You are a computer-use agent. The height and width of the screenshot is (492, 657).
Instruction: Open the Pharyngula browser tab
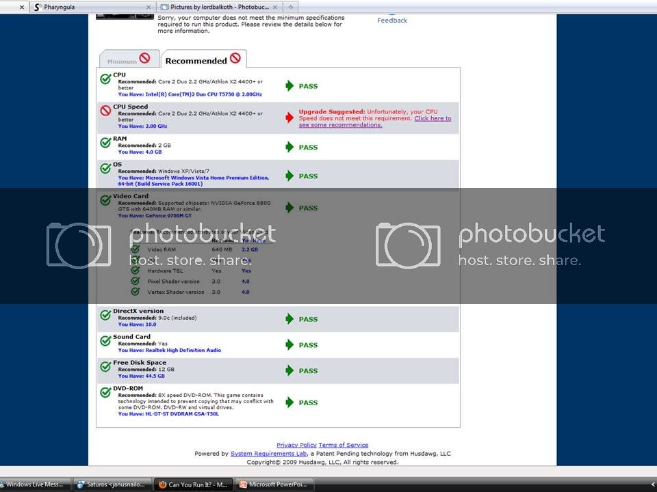click(92, 7)
